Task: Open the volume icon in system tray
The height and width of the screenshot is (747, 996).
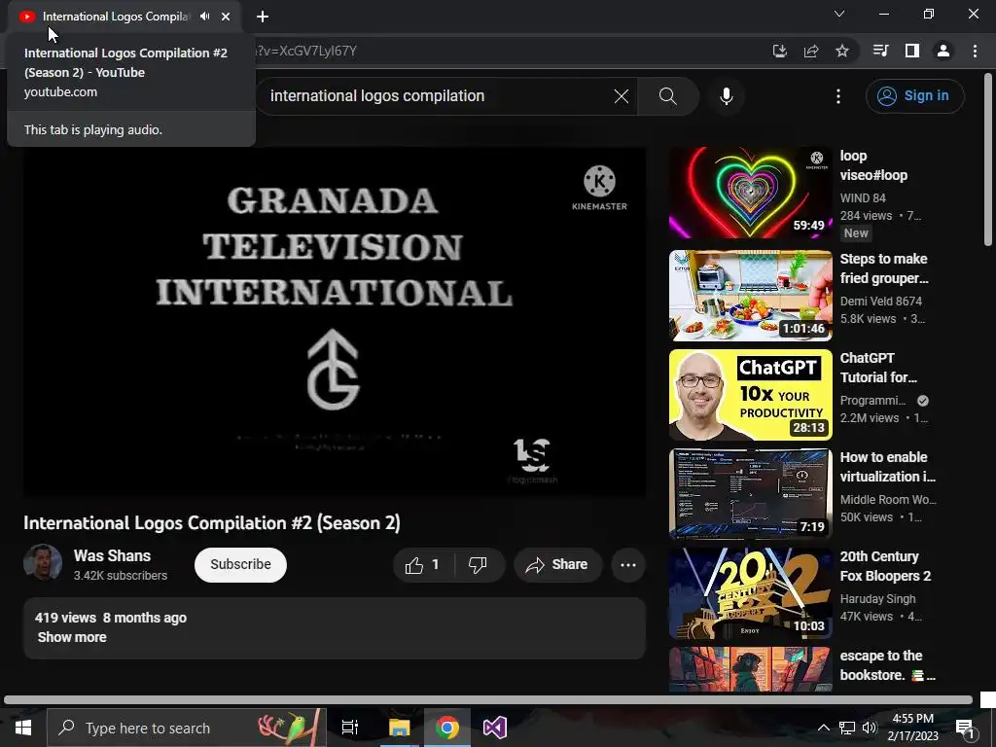Action: click(870, 728)
